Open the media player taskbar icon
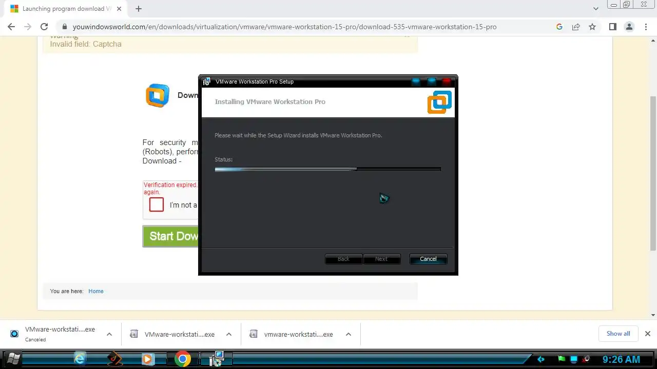The height and width of the screenshot is (369, 657). coord(148,359)
